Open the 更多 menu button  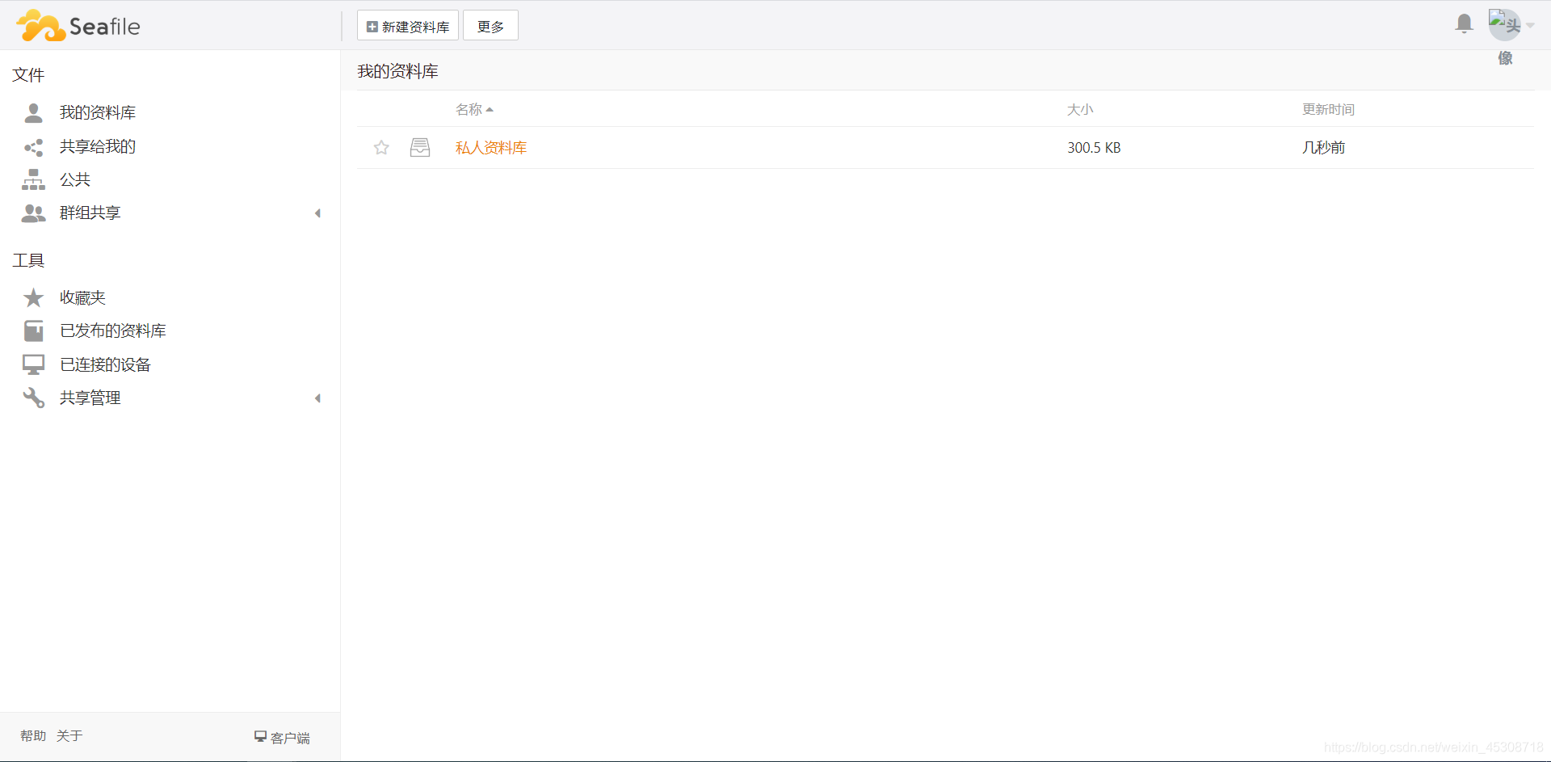(x=490, y=26)
